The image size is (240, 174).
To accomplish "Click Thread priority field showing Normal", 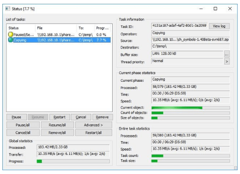I will point(187,61).
